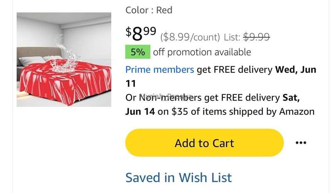332x193 pixels.
Task: Click the green 5% promotion badge
Action: click(138, 52)
